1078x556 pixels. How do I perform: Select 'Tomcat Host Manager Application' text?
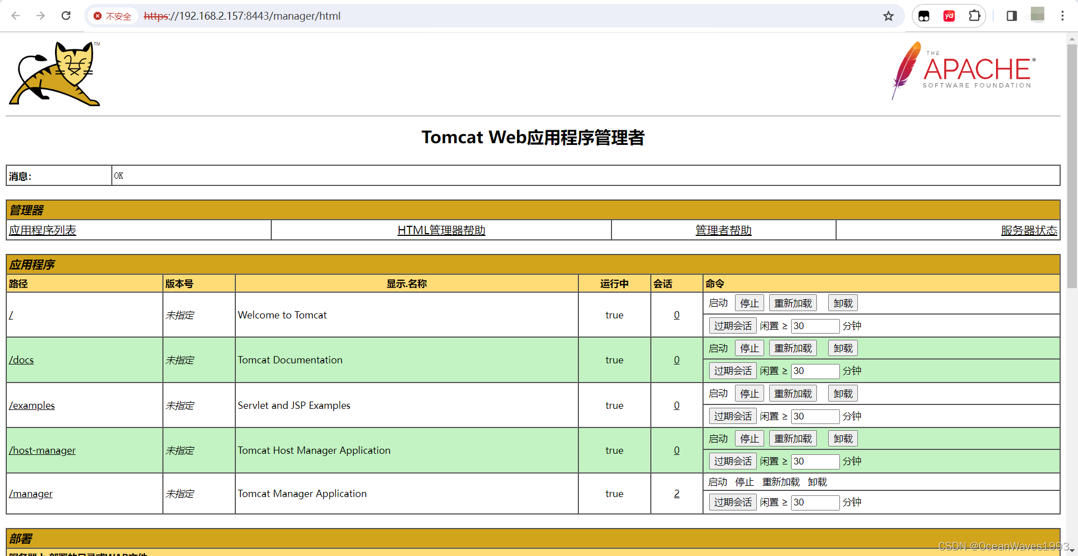point(314,450)
